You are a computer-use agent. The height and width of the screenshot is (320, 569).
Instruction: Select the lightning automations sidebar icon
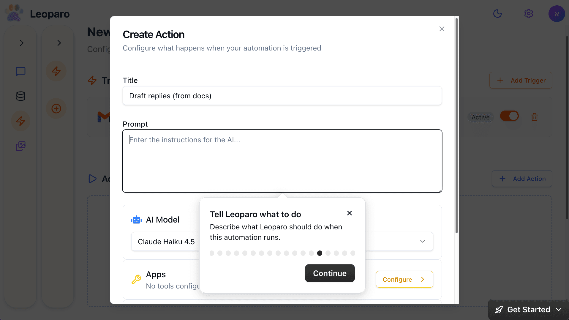click(20, 121)
